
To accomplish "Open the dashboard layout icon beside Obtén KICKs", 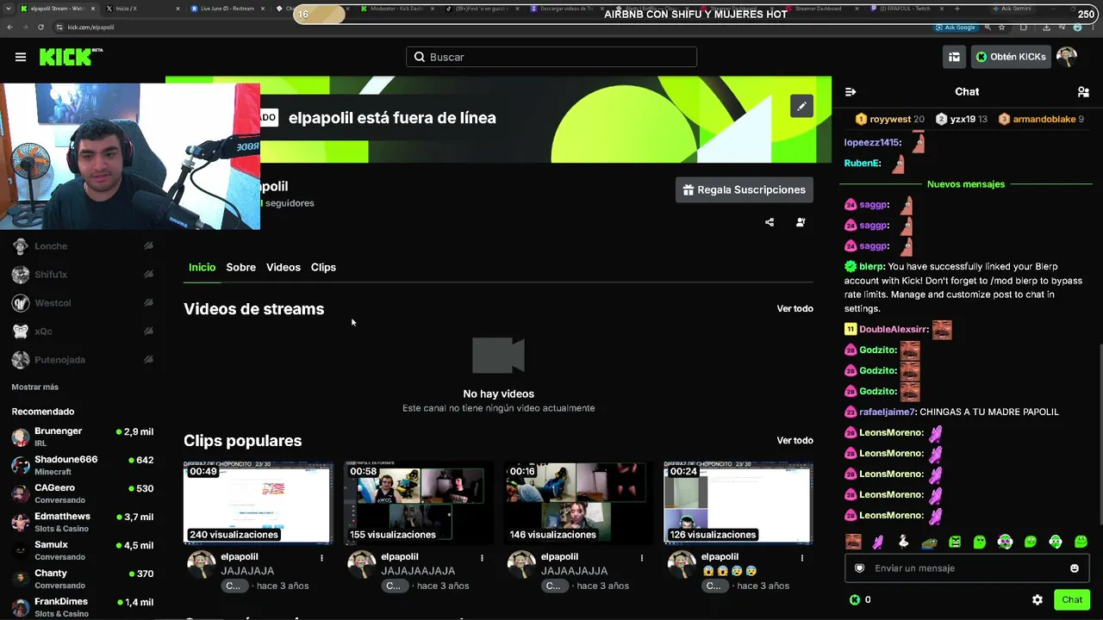I will pyautogui.click(x=954, y=57).
